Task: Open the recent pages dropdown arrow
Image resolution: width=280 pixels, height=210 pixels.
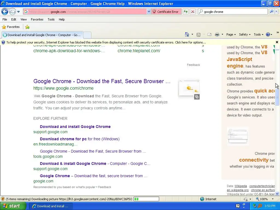Action: pyautogui.click(x=18, y=12)
